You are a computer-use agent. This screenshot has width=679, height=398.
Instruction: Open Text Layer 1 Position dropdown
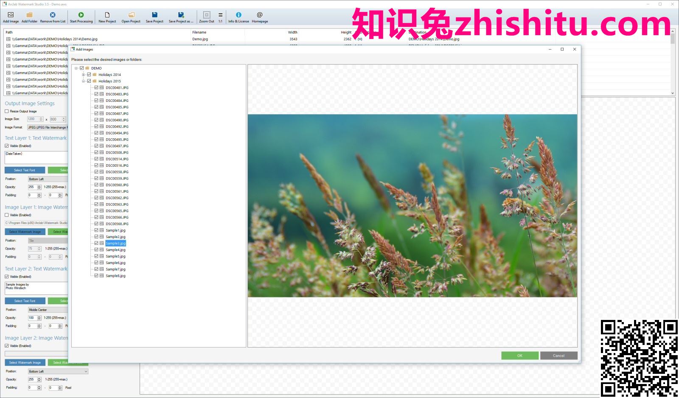pyautogui.click(x=48, y=179)
